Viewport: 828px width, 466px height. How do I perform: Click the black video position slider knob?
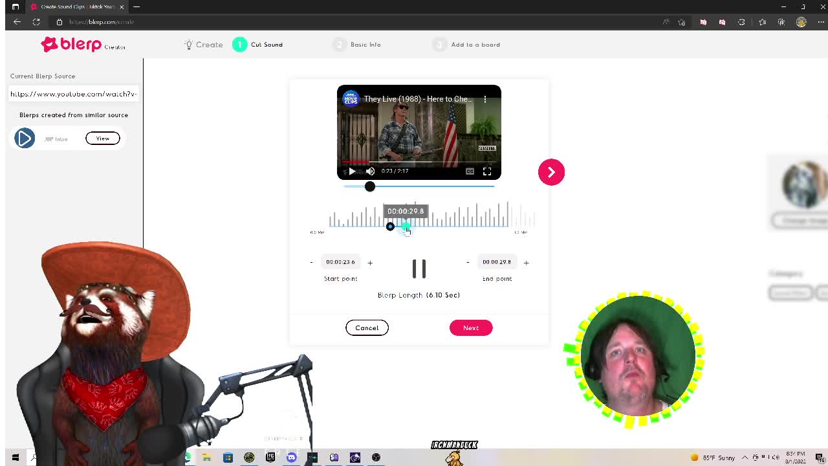pos(369,186)
